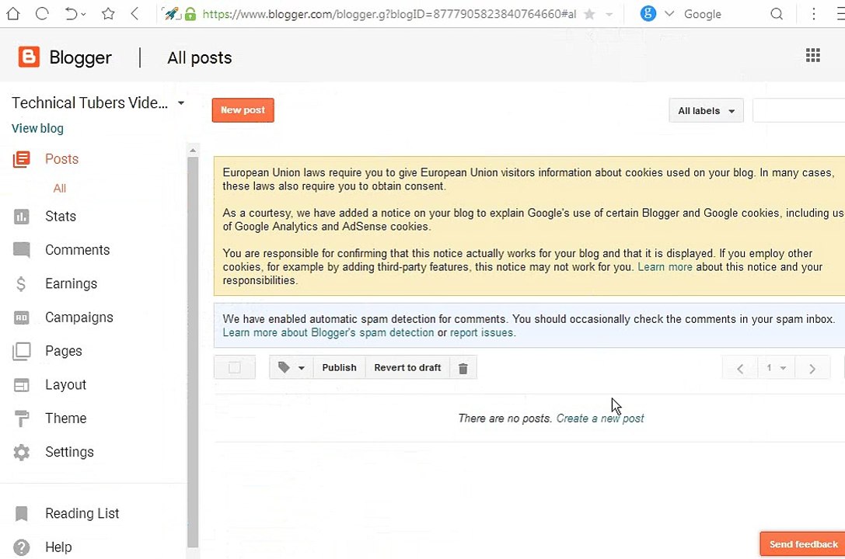This screenshot has width=845, height=559.
Task: Expand search engine chooser chevron
Action: pyautogui.click(x=669, y=14)
